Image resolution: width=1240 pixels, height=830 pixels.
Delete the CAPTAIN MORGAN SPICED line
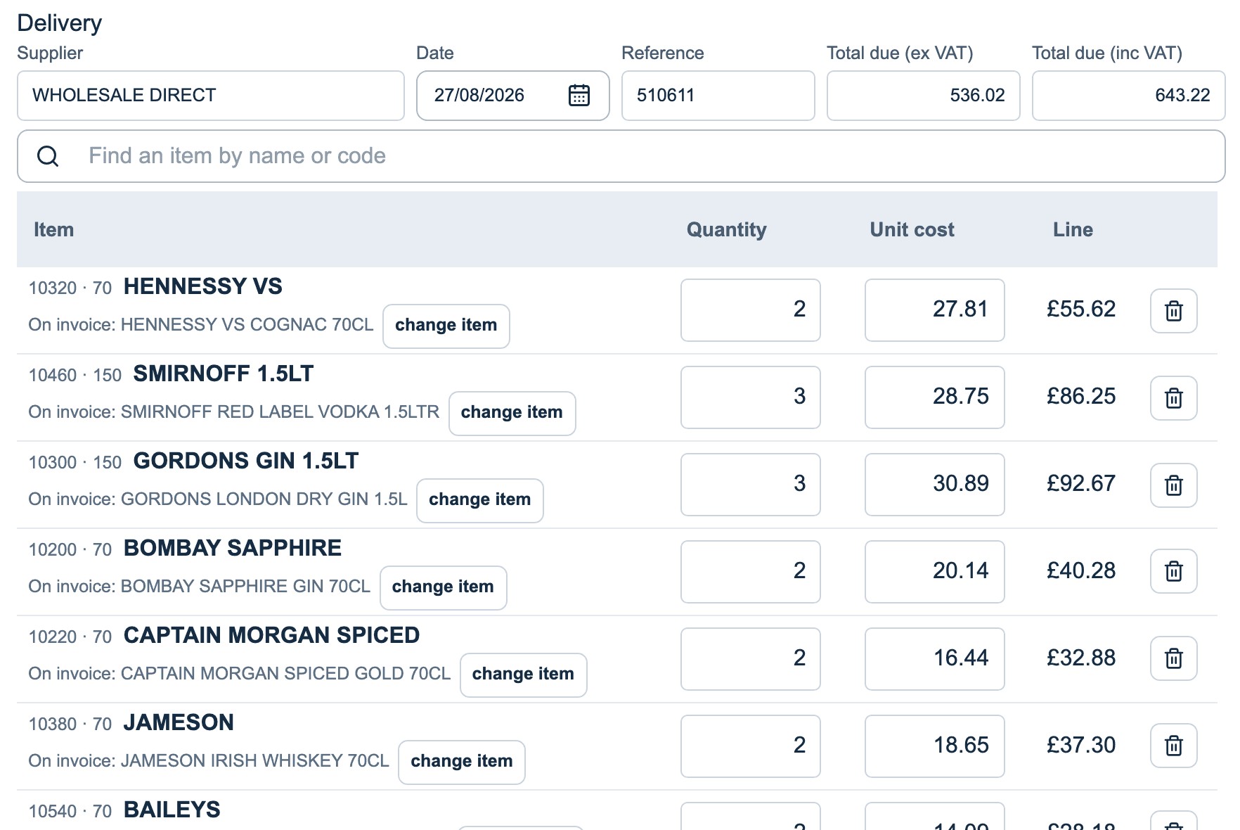(x=1173, y=658)
